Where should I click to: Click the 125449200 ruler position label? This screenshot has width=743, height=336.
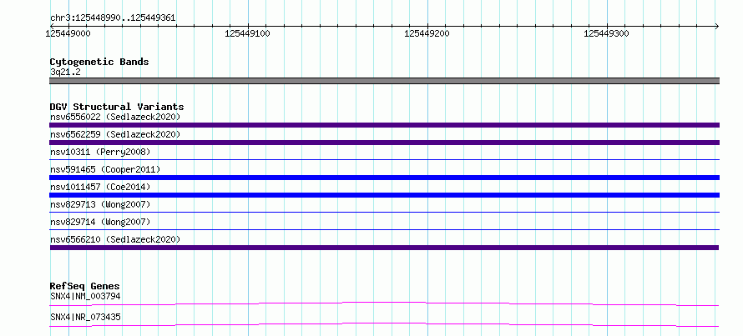coord(427,33)
